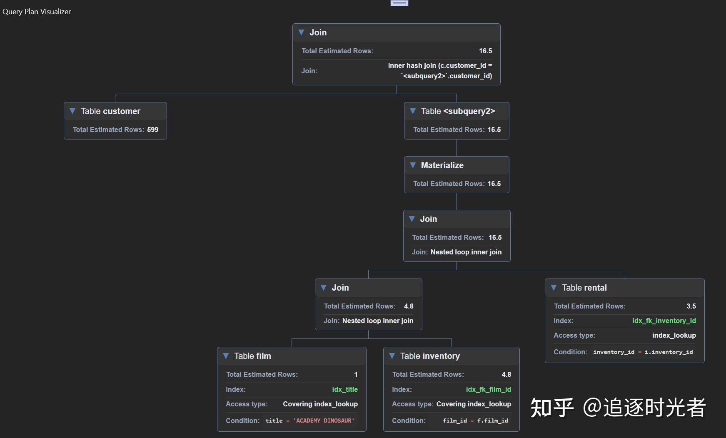This screenshot has height=438, width=726.
Task: Open the idx_title index link
Action: [345, 389]
